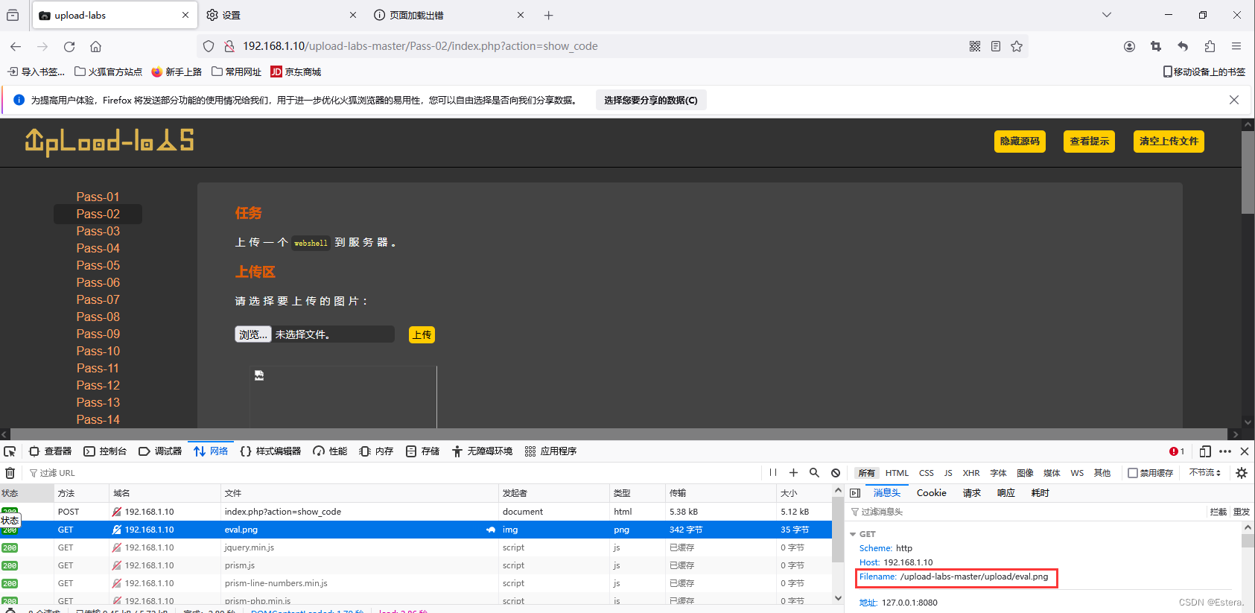The height and width of the screenshot is (613, 1255).
Task: Open a new browser tab
Action: click(549, 15)
